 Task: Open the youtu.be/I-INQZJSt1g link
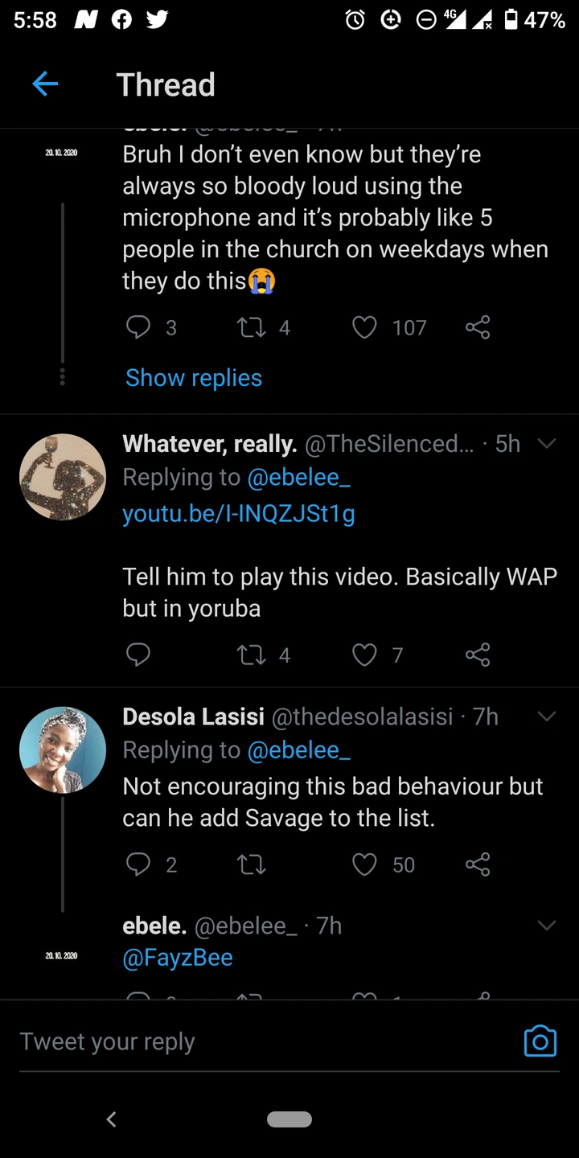[238, 513]
